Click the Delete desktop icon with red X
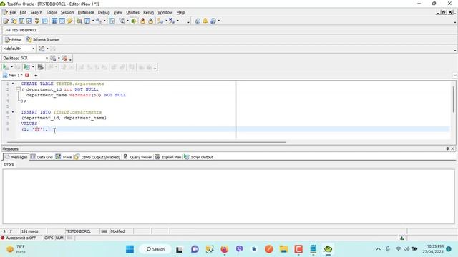Screen dimensions: 458x257 pos(64,58)
